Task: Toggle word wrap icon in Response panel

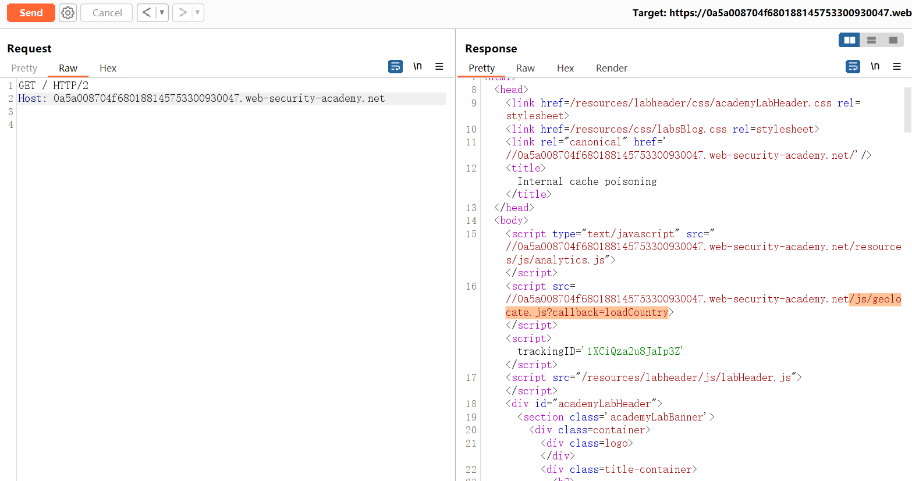Action: tap(853, 67)
